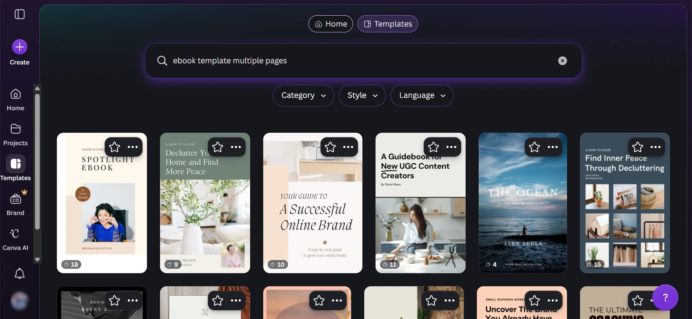Image resolution: width=692 pixels, height=319 pixels.
Task: Click sidebar scrollbar down arrow
Action: 37,260
